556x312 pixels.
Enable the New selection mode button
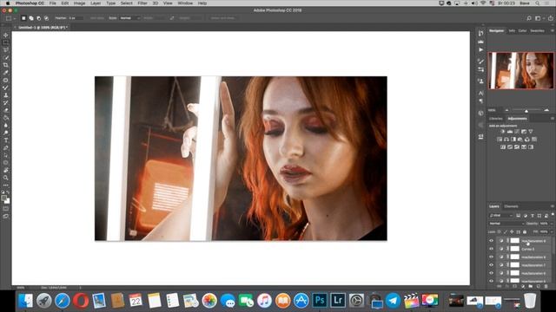click(23, 18)
